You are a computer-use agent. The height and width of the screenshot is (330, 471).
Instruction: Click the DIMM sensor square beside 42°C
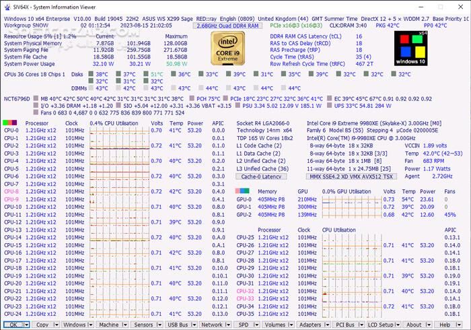[x=118, y=88]
